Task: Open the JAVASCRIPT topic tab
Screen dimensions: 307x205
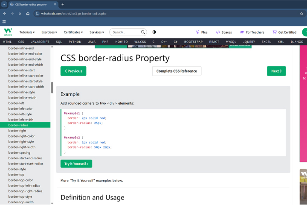Action: coord(40,42)
